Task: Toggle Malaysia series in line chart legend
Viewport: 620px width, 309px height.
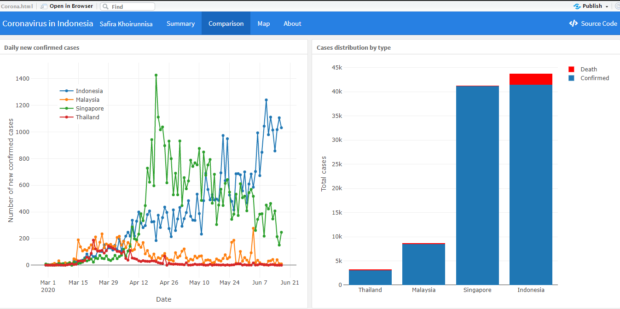Action: click(80, 100)
